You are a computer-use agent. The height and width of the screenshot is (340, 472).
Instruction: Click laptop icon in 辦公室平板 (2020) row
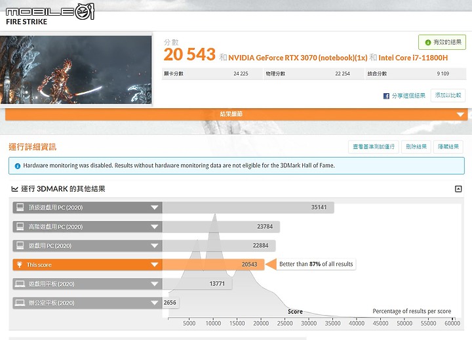tap(20, 303)
